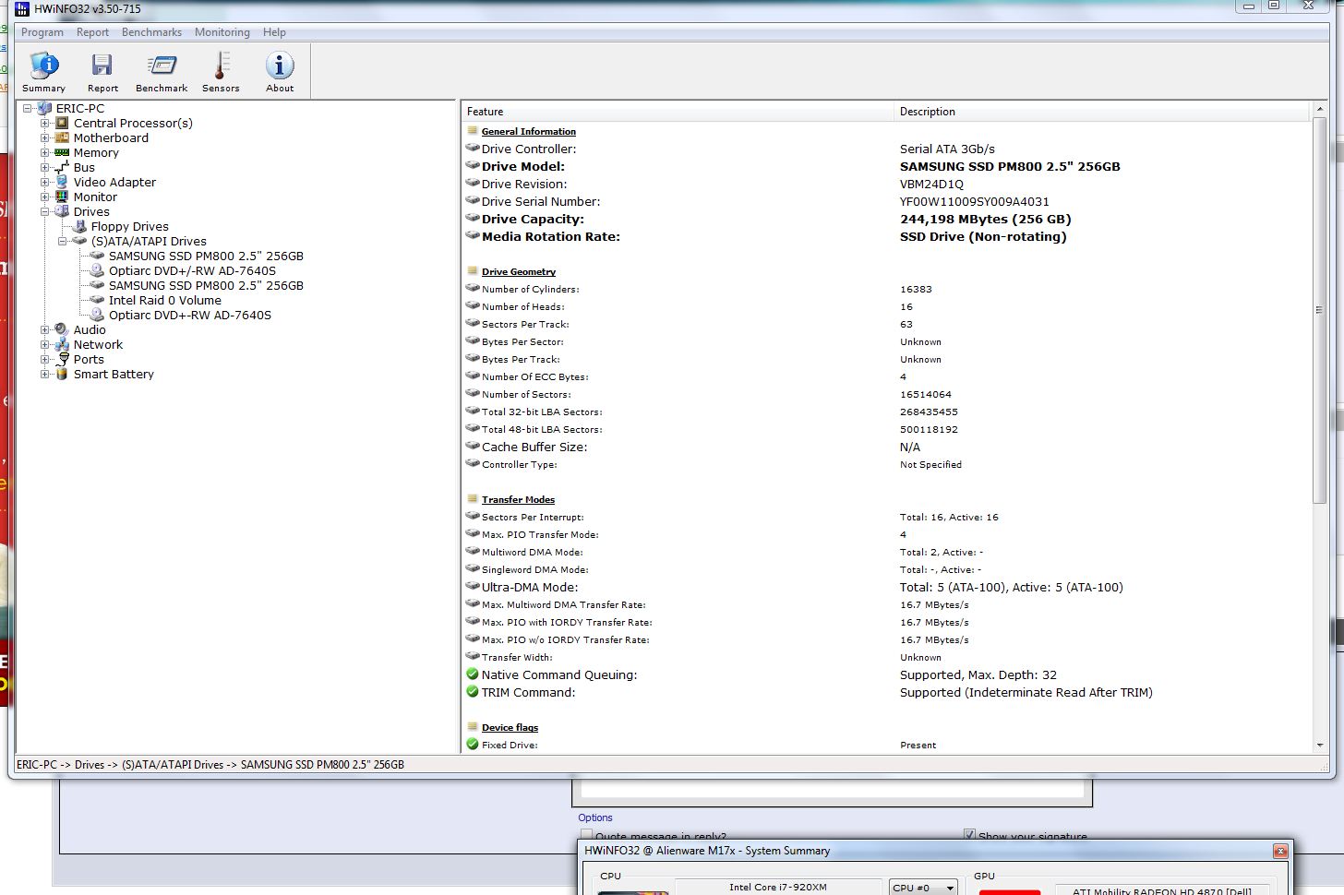Click the scroll-down arrow of details pane
This screenshot has height=895, width=1344.
pyautogui.click(x=1319, y=745)
